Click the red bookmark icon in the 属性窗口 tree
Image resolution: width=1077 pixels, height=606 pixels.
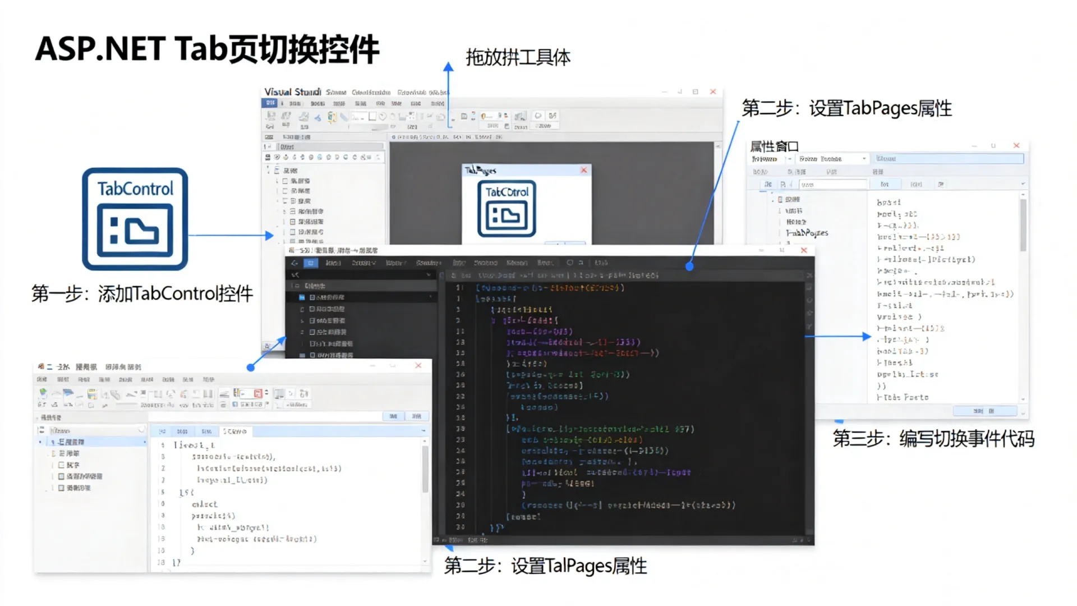tap(780, 199)
